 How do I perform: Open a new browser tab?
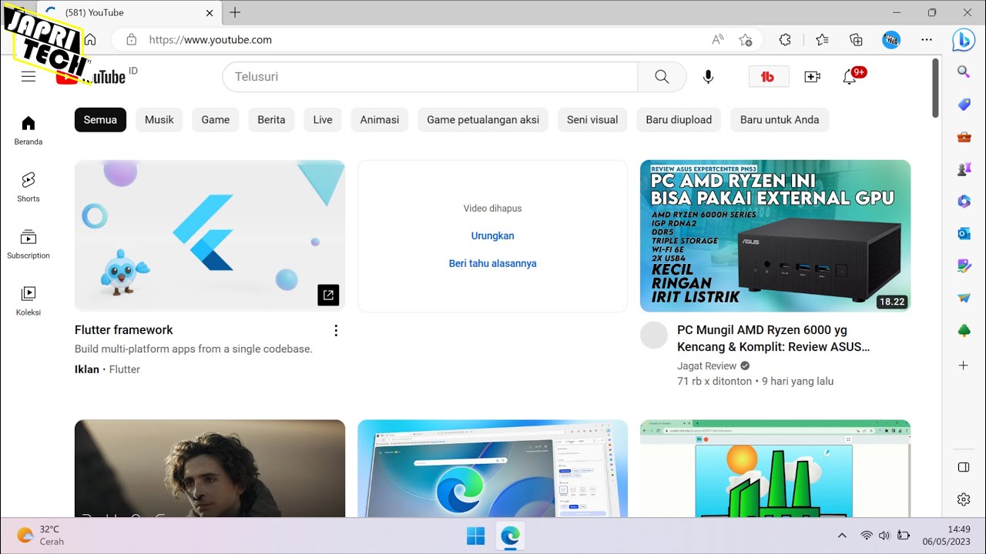click(x=235, y=12)
